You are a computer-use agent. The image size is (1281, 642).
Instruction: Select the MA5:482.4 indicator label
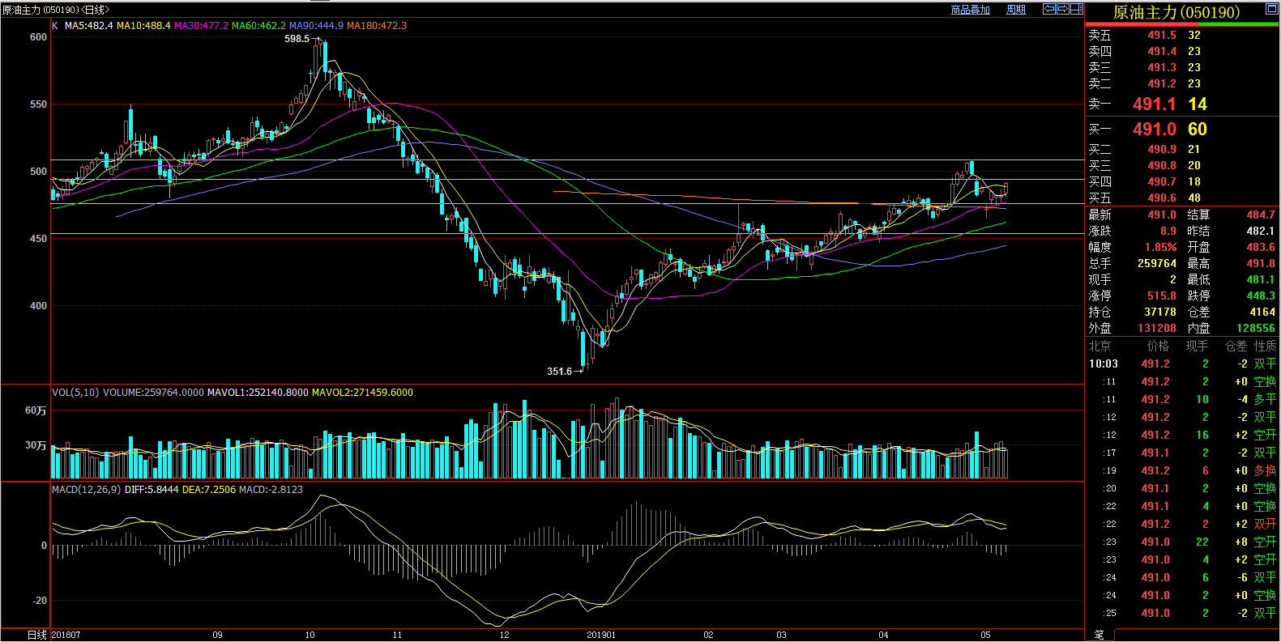(89, 26)
